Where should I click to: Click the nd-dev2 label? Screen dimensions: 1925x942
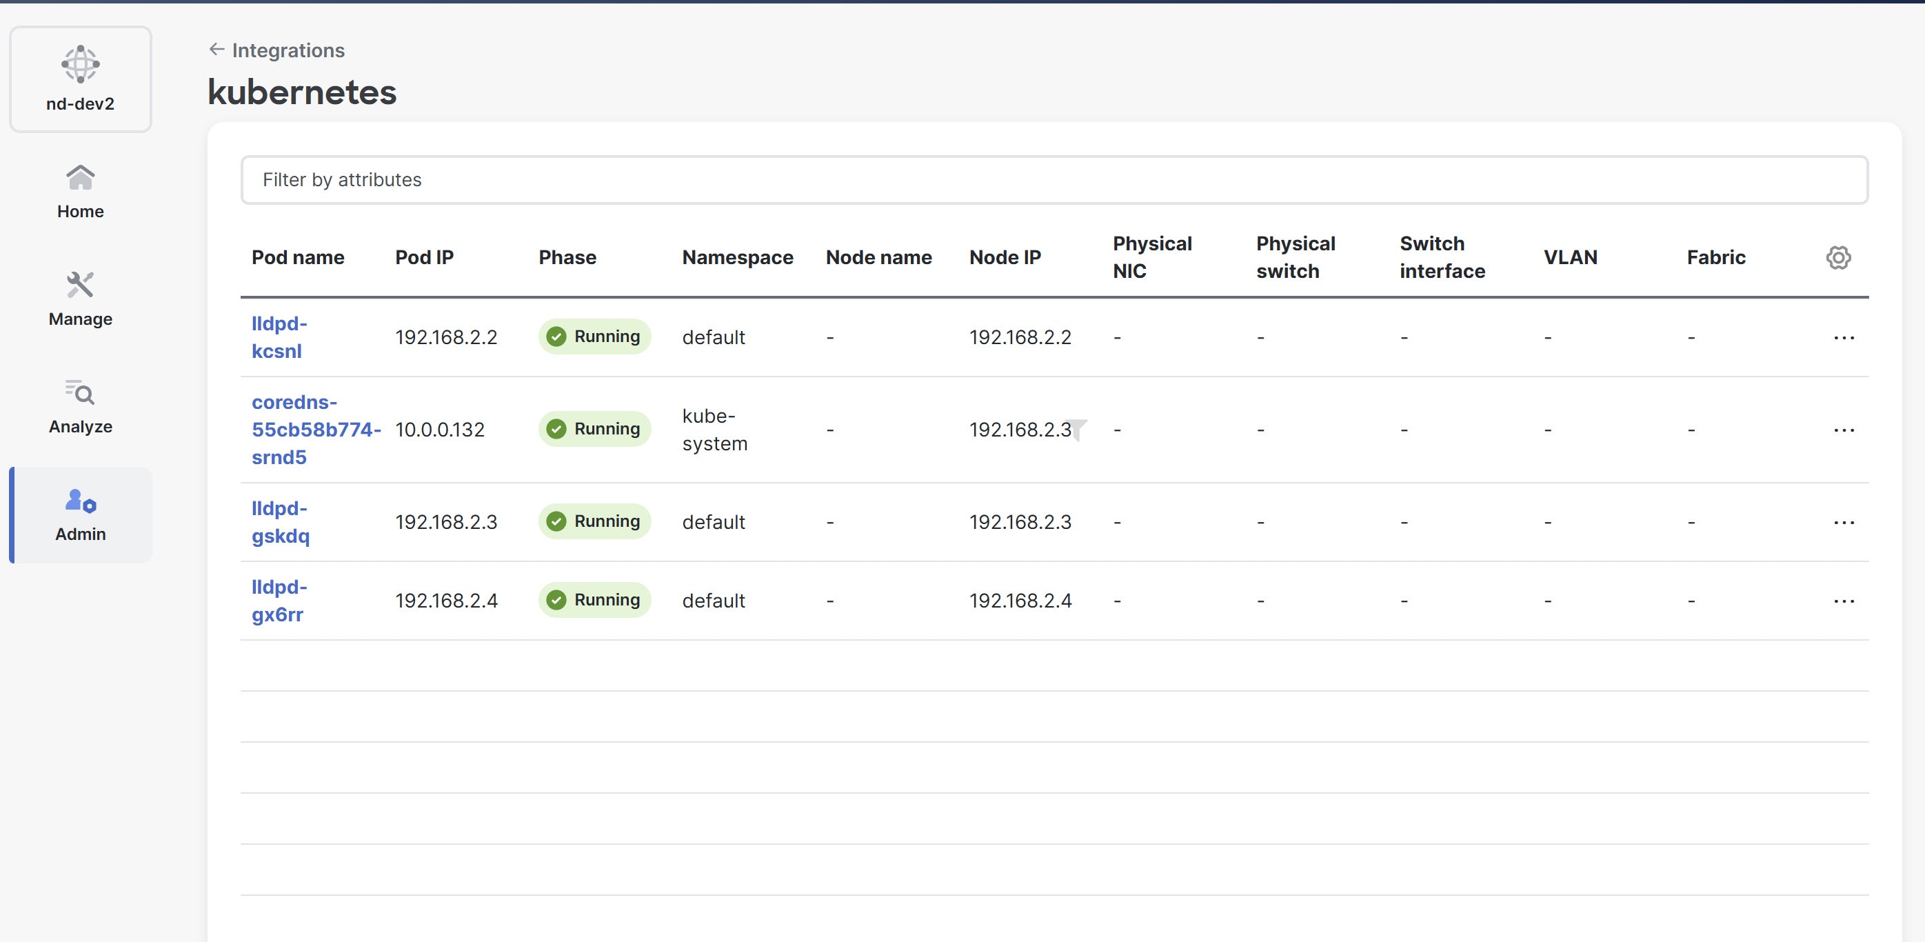click(80, 104)
